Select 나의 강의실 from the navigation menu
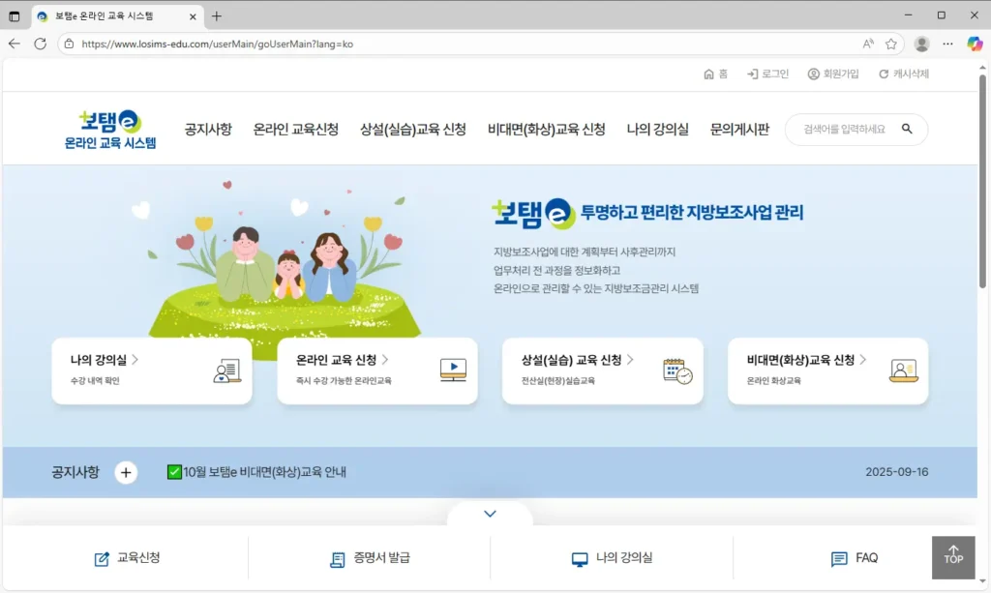 [657, 127]
